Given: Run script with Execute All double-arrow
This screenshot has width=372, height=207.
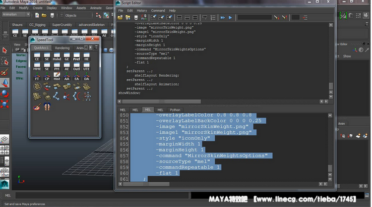Looking at the screenshot, I should pos(223,17).
